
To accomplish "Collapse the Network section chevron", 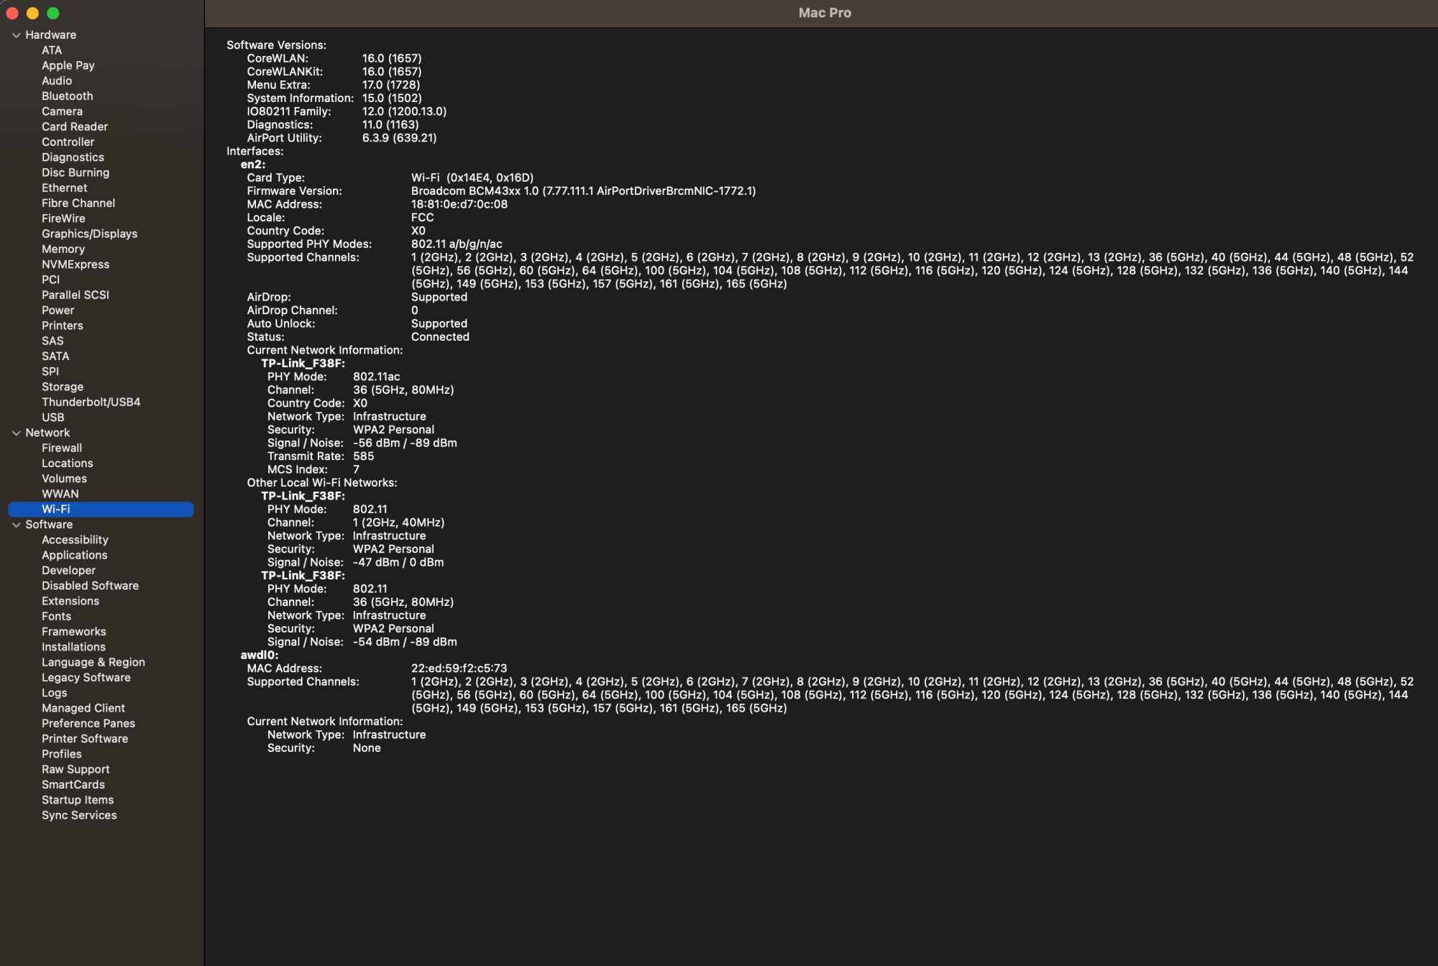I will pyautogui.click(x=16, y=433).
